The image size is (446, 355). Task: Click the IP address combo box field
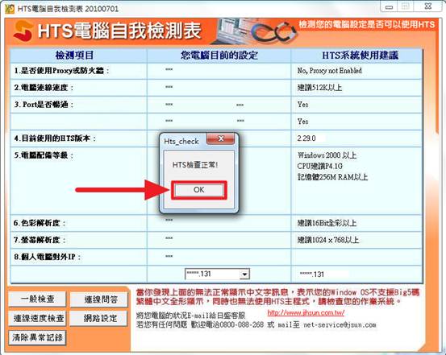click(x=217, y=275)
